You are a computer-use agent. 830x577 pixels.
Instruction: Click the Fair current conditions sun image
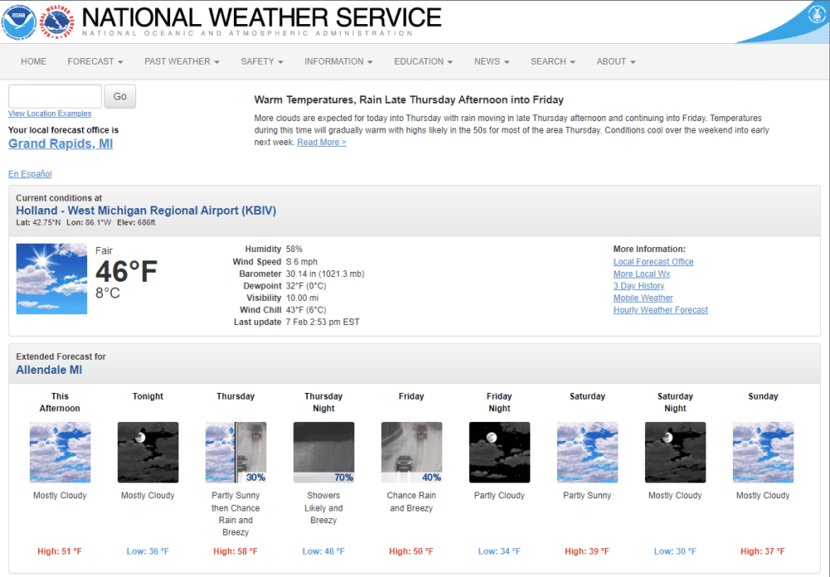point(51,279)
